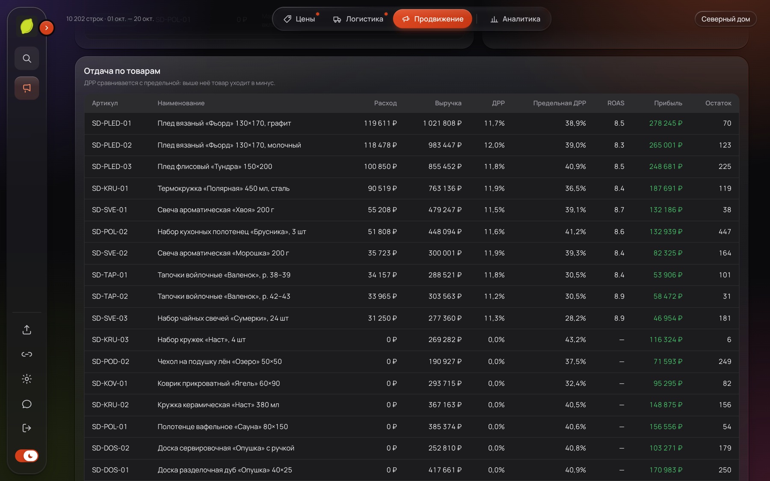Click article SD-KRU-03
770x481 pixels.
[x=110, y=339]
